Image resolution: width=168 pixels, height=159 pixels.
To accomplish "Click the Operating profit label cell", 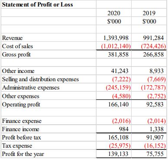I will [48, 104].
